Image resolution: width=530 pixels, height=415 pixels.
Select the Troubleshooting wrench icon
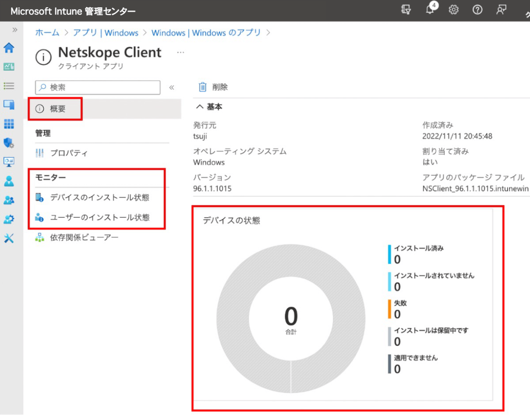pyautogui.click(x=9, y=238)
